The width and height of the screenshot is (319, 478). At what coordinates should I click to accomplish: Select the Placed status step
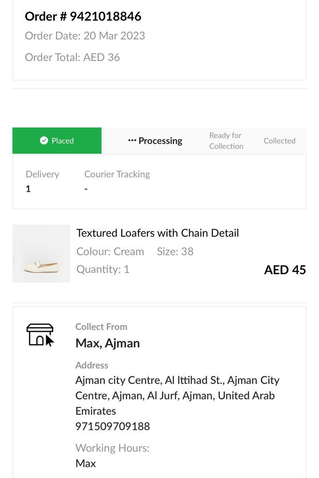click(57, 141)
